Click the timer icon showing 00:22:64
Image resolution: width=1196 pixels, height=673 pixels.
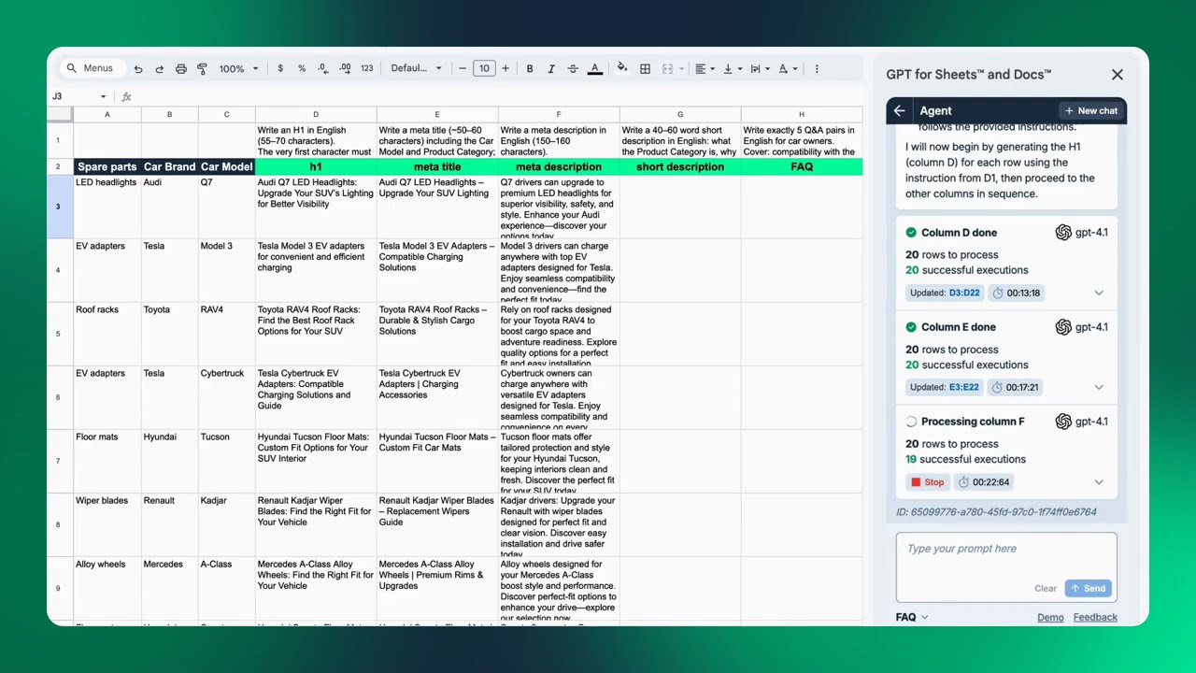pyautogui.click(x=962, y=482)
